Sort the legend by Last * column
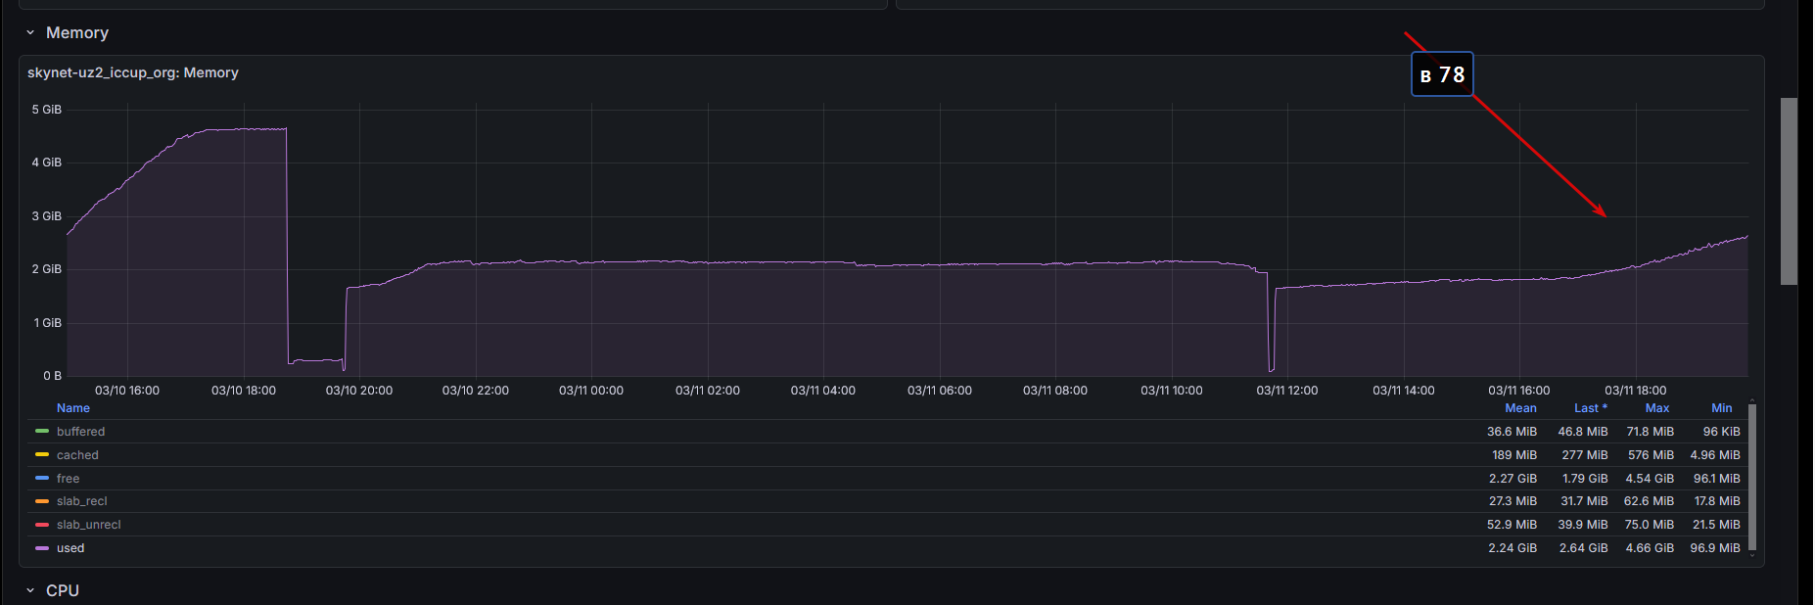Image resolution: width=1815 pixels, height=605 pixels. (x=1591, y=408)
